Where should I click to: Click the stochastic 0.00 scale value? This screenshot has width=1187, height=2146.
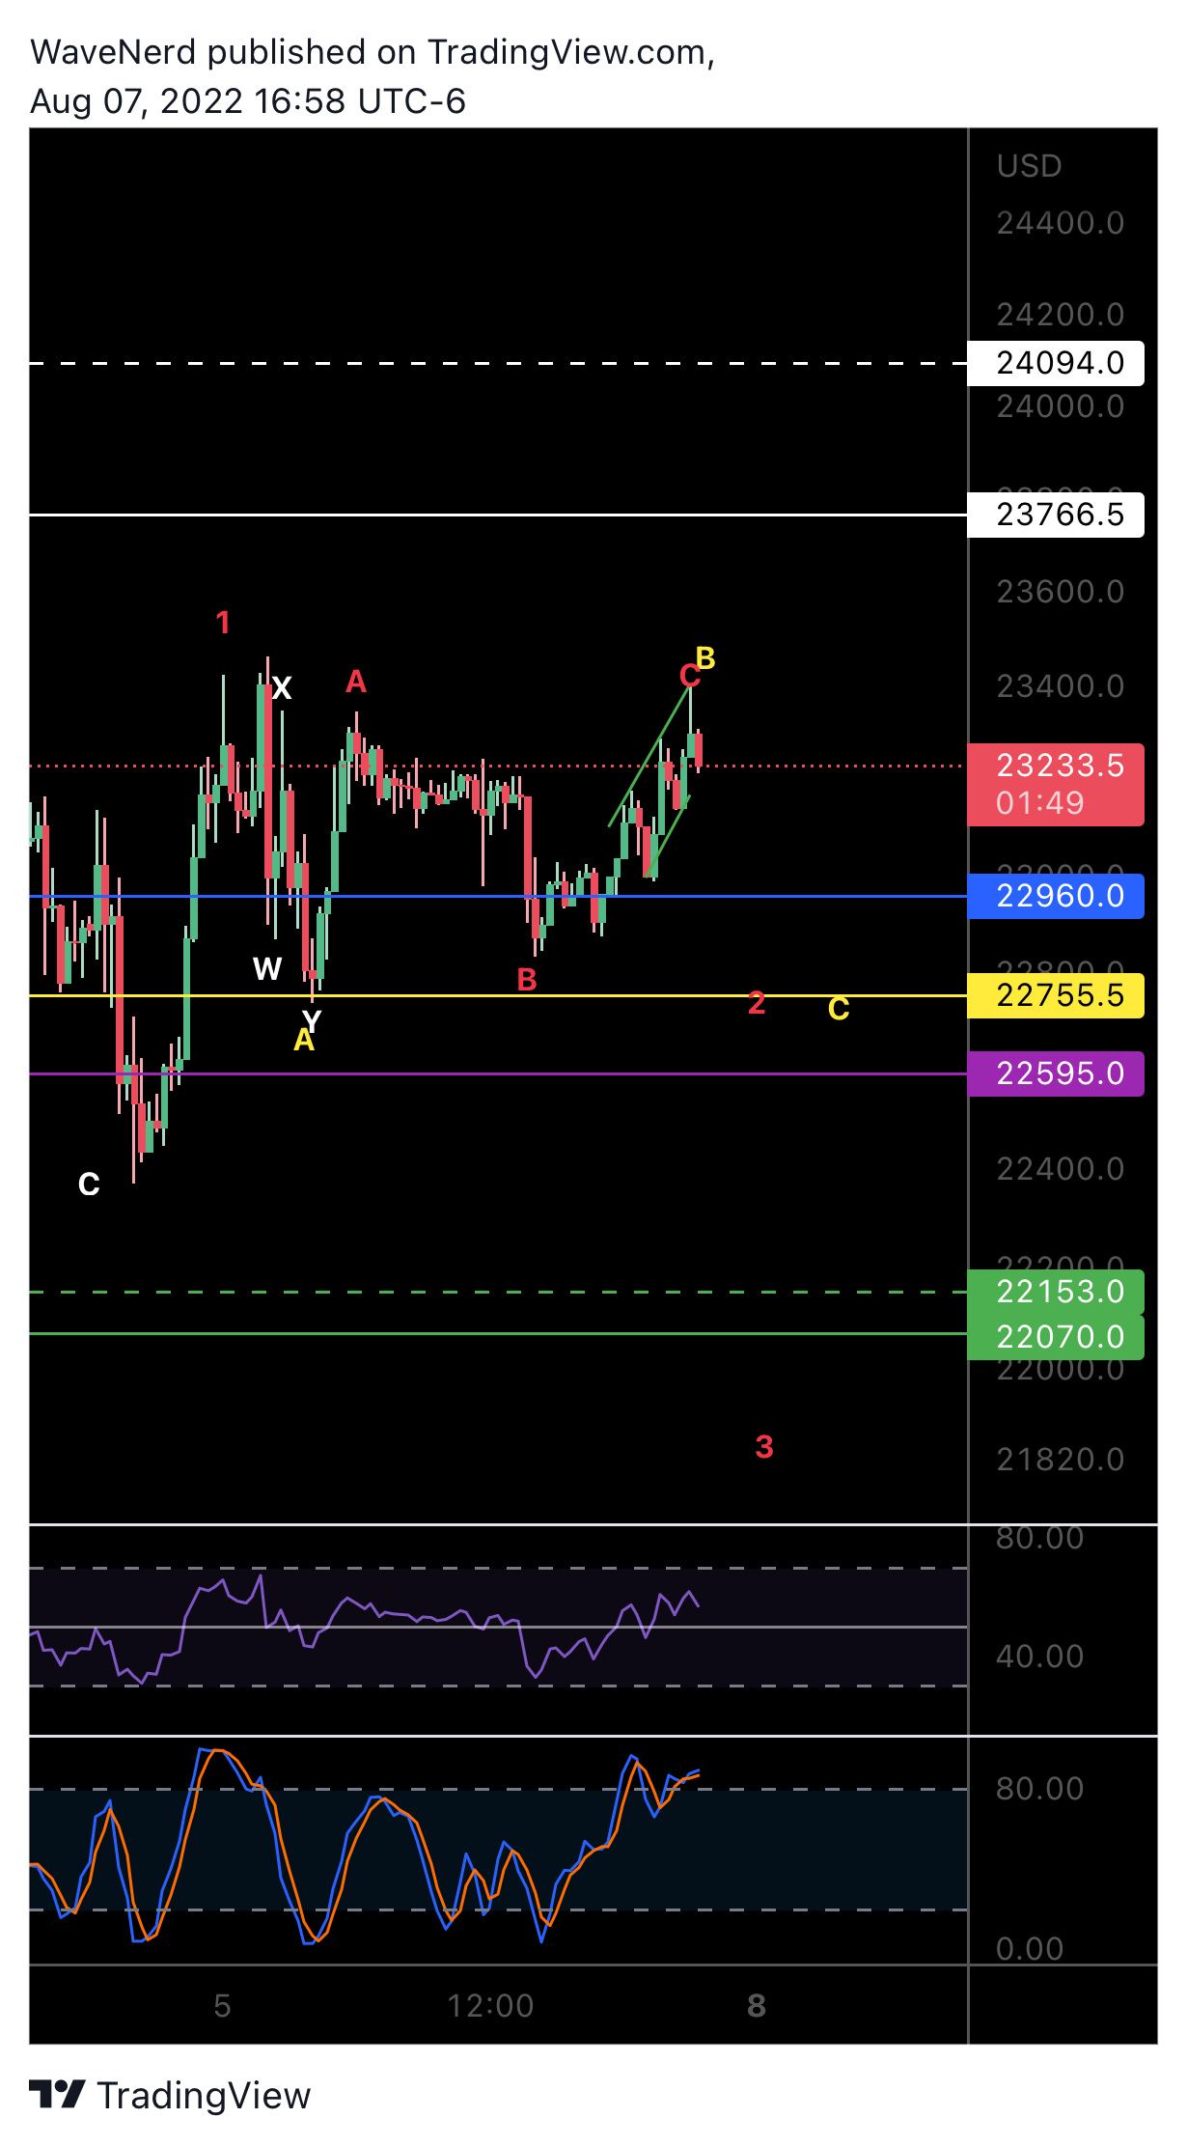[x=1030, y=1949]
